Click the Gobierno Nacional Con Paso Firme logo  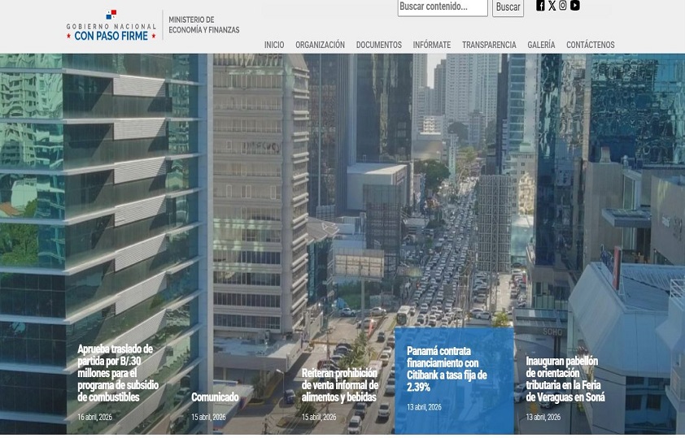[x=111, y=25]
